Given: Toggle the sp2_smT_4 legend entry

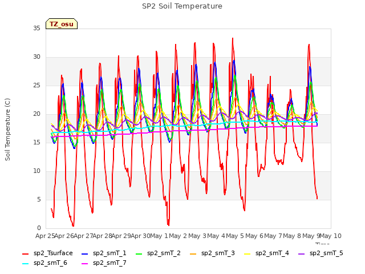Looking at the screenshot, I should pos(266,253).
